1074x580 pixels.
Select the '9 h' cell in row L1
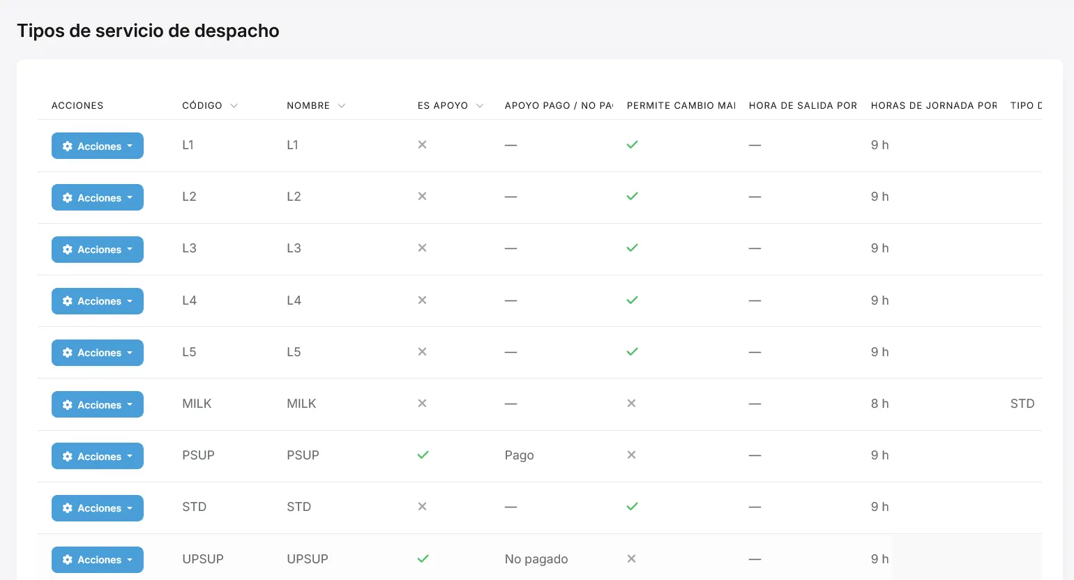pyautogui.click(x=880, y=145)
